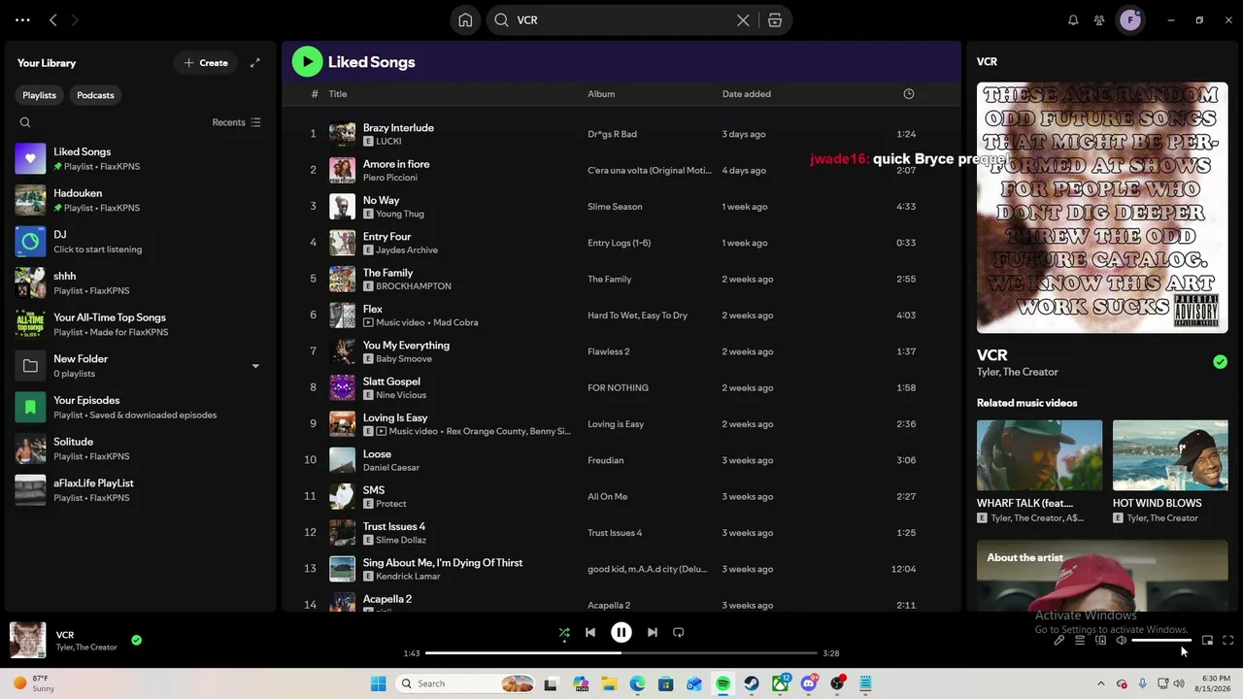The width and height of the screenshot is (1243, 699).
Task: Open the Solitude playlist
Action: click(x=140, y=449)
